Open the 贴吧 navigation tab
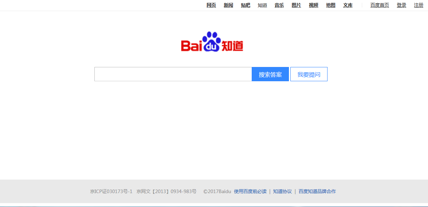The image size is (428, 207). click(245, 5)
